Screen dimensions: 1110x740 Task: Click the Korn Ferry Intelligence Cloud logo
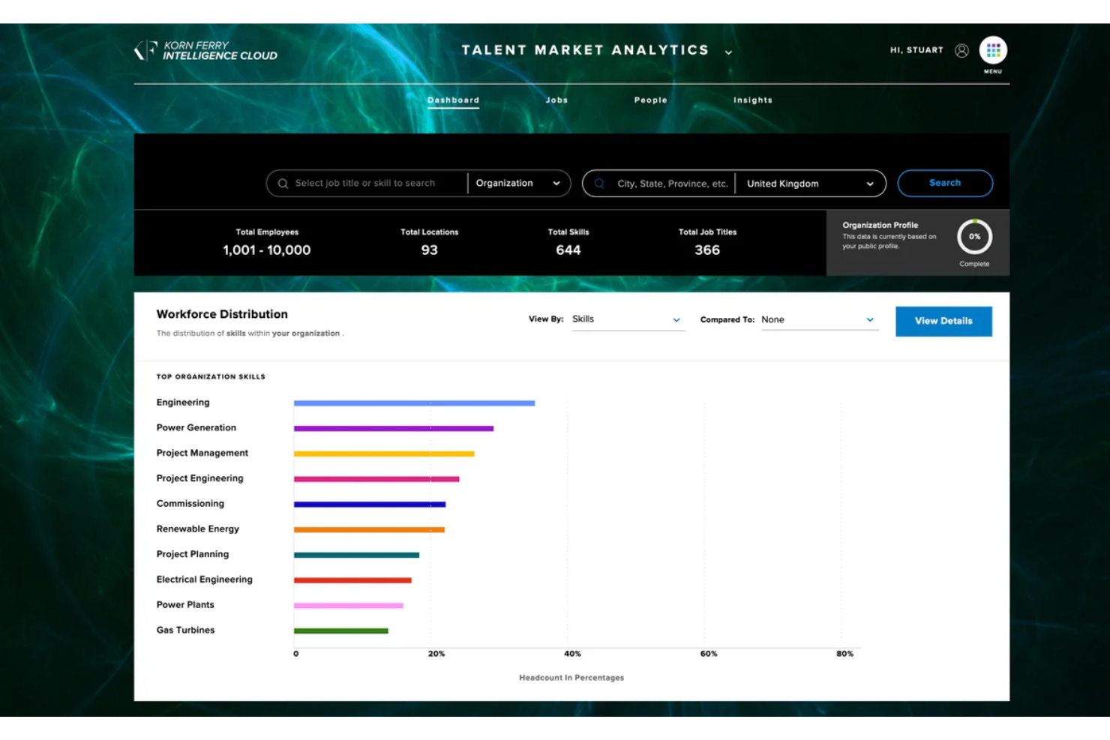(x=205, y=50)
